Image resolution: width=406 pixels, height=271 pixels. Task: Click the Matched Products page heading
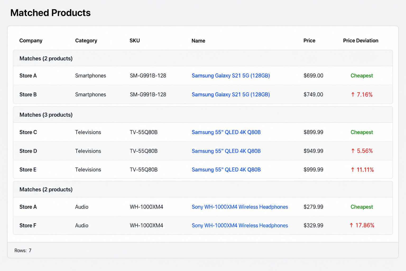coord(50,13)
